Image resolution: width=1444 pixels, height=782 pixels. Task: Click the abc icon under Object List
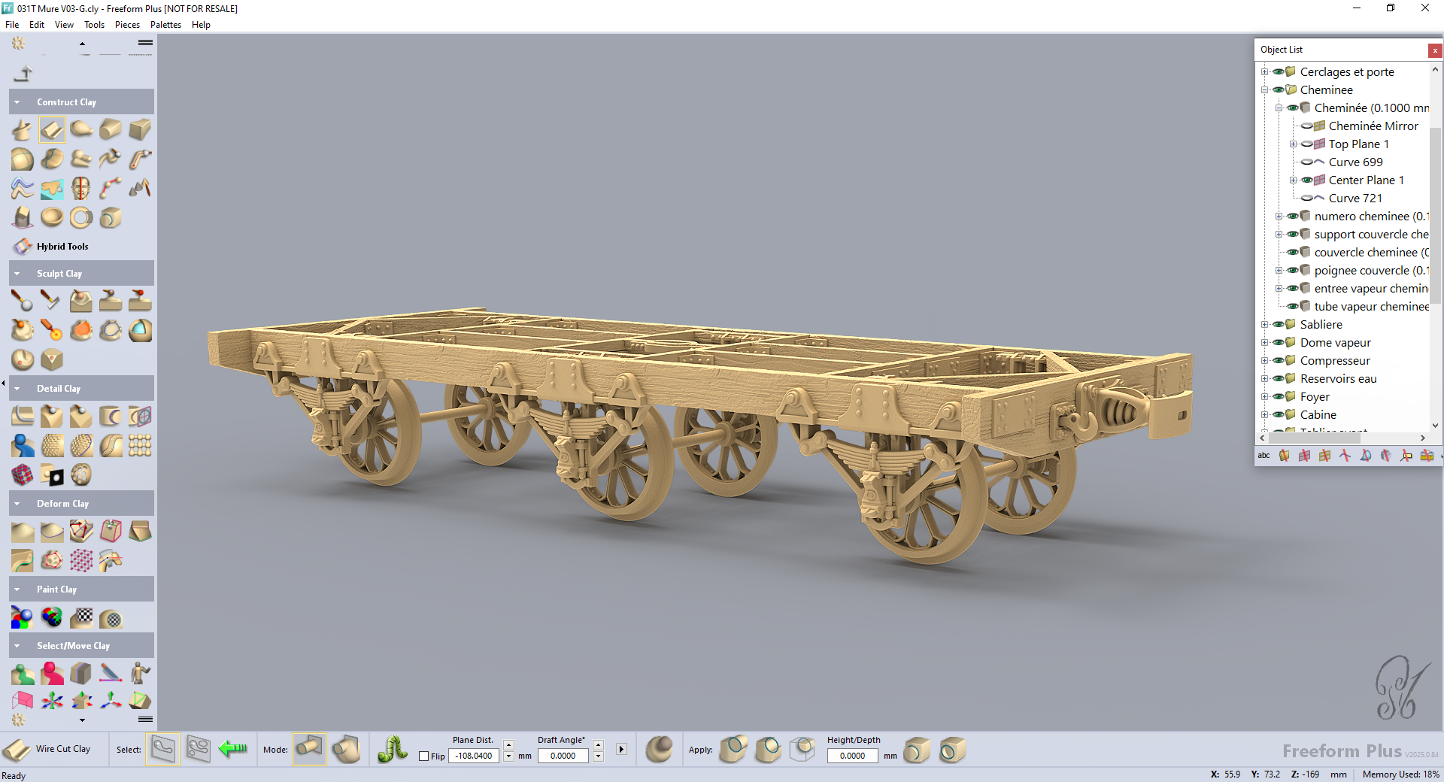(1263, 456)
